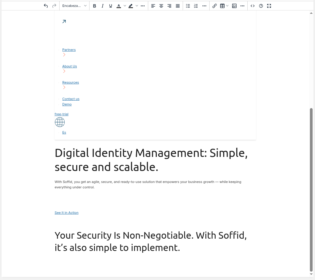315x280 pixels.
Task: Undo the last edit
Action: tap(46, 6)
